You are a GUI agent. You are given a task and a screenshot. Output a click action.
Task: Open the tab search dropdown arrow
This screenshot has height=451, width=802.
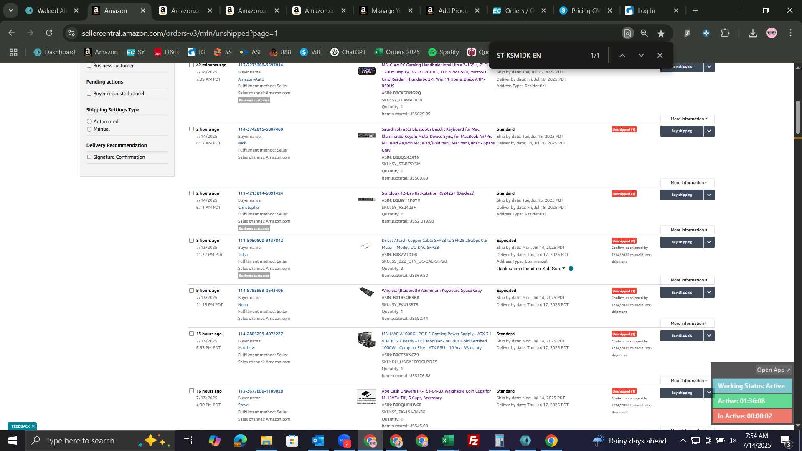click(x=10, y=10)
